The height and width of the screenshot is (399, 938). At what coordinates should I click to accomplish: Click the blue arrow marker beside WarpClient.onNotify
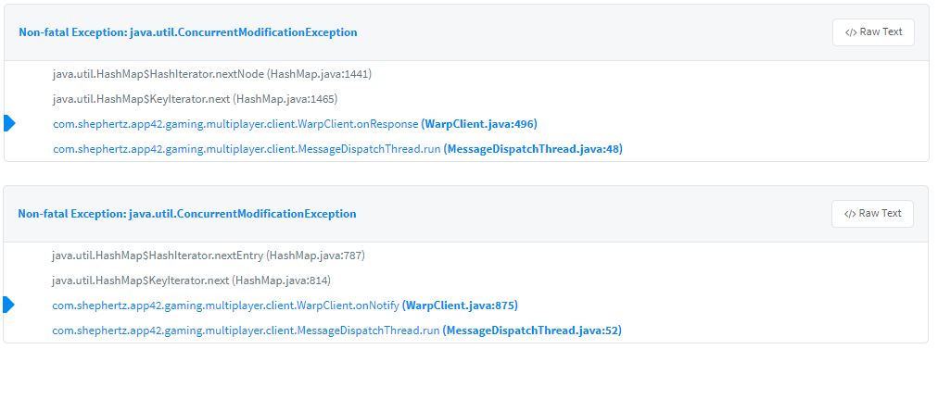coord(9,305)
